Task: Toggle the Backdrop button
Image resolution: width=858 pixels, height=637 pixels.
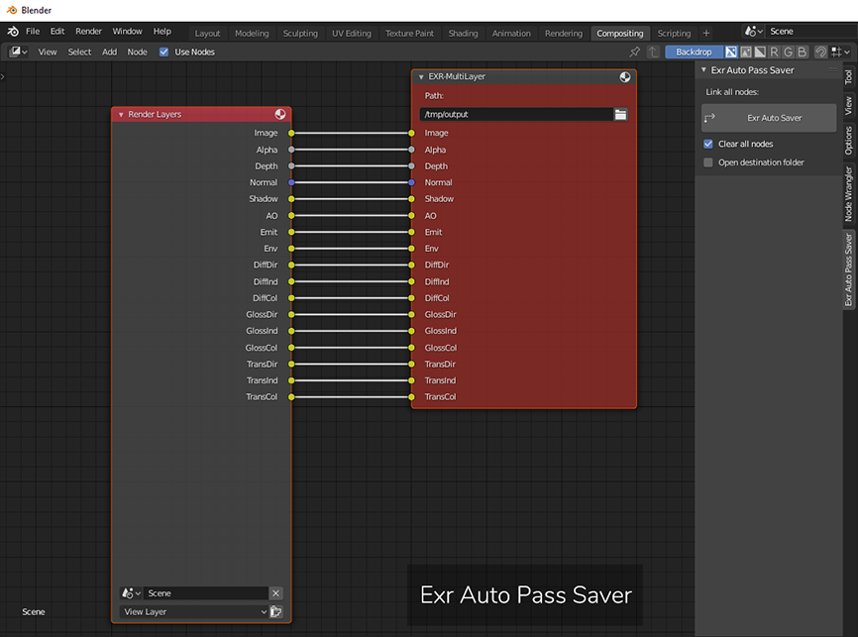Action: [694, 52]
